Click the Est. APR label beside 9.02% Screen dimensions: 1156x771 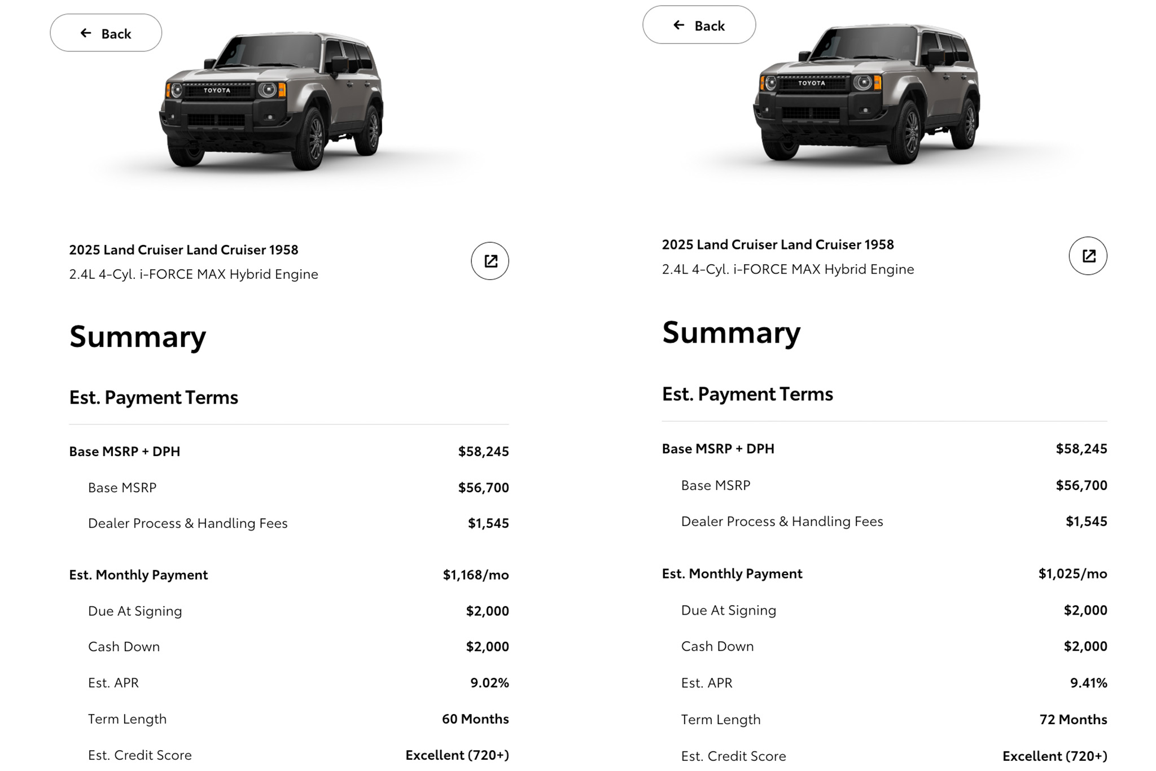pos(113,683)
